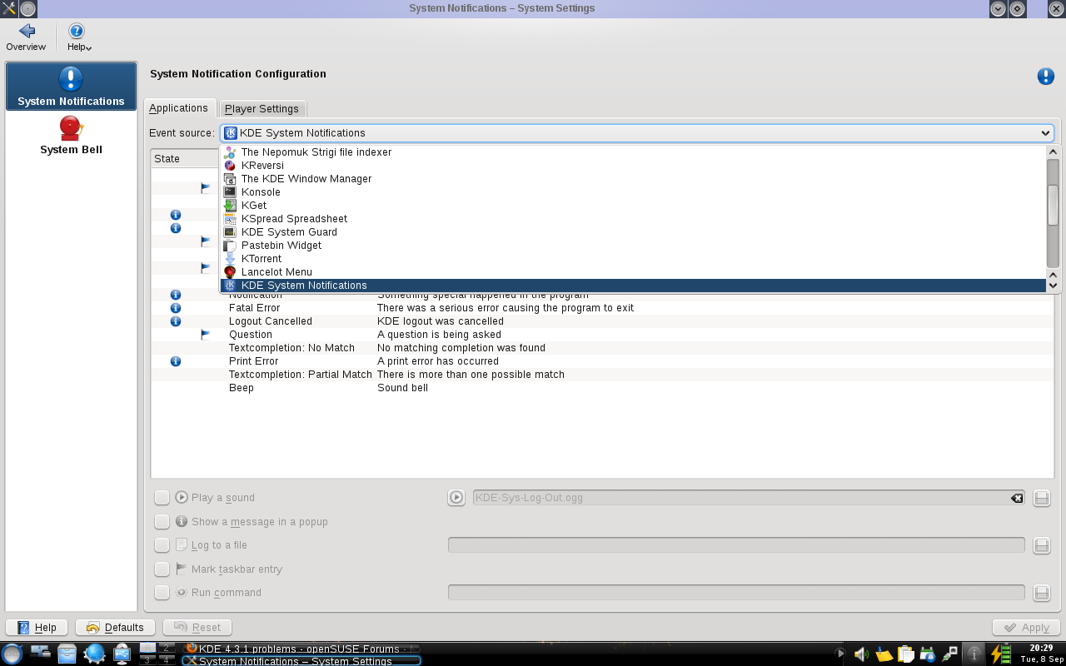Open the System Bell module
The width and height of the screenshot is (1066, 666).
tap(71, 136)
